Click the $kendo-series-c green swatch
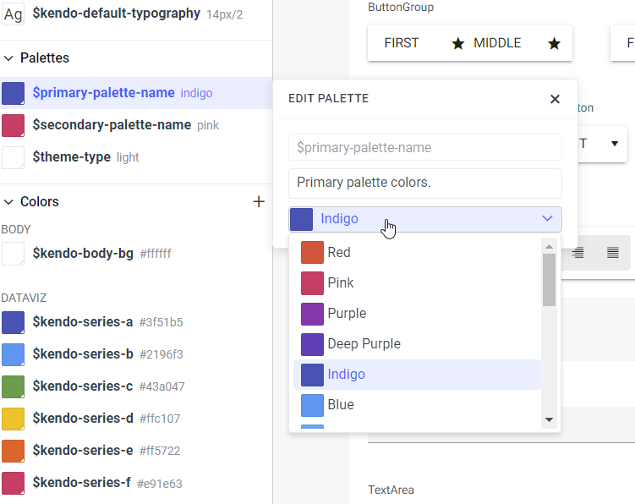This screenshot has width=635, height=504. (14, 386)
